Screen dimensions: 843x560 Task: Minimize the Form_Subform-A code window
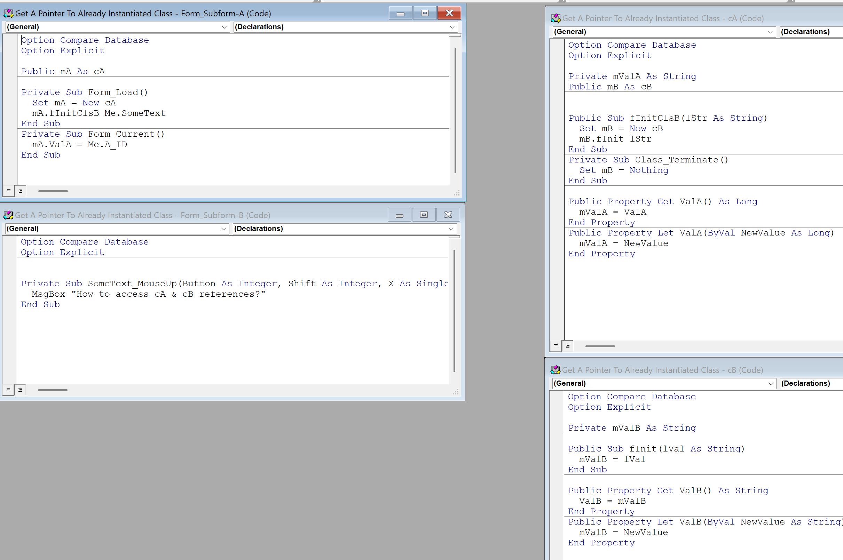tap(400, 14)
